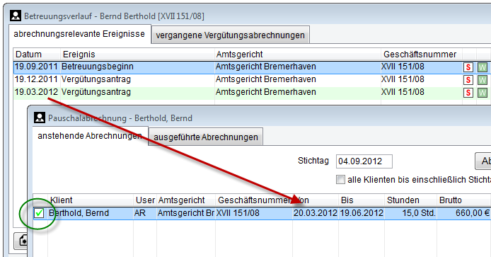This screenshot has width=491, height=257.
Task: Click 'Berthold, Bernd' client name cell
Action: (91, 213)
